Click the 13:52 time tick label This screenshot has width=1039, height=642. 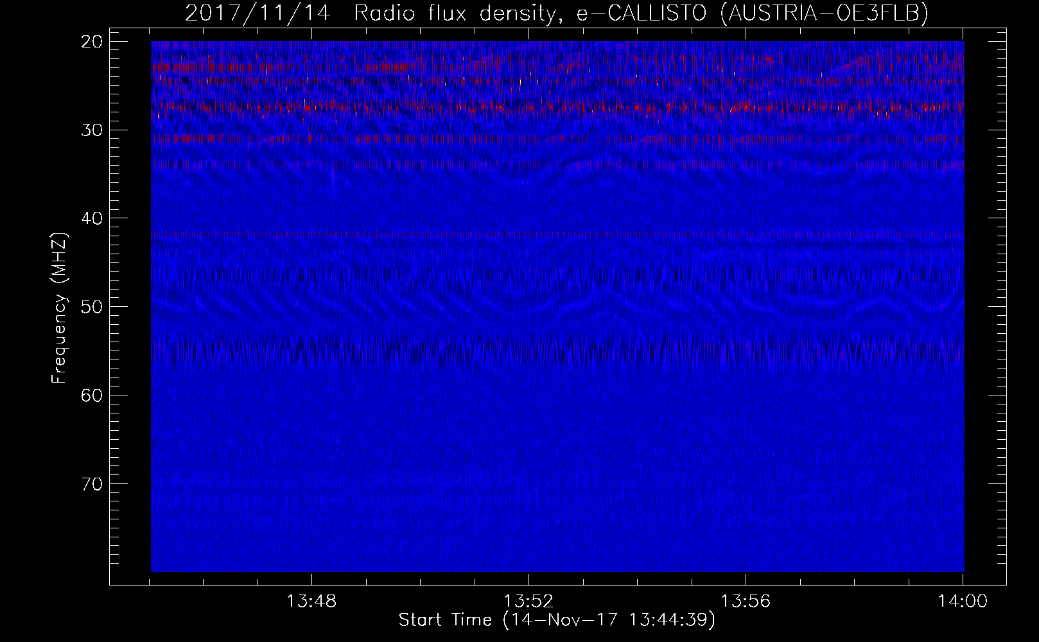point(528,602)
